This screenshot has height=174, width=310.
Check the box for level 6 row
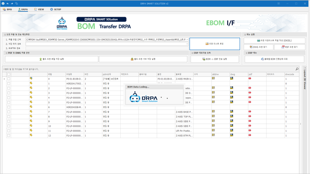coord(9,107)
